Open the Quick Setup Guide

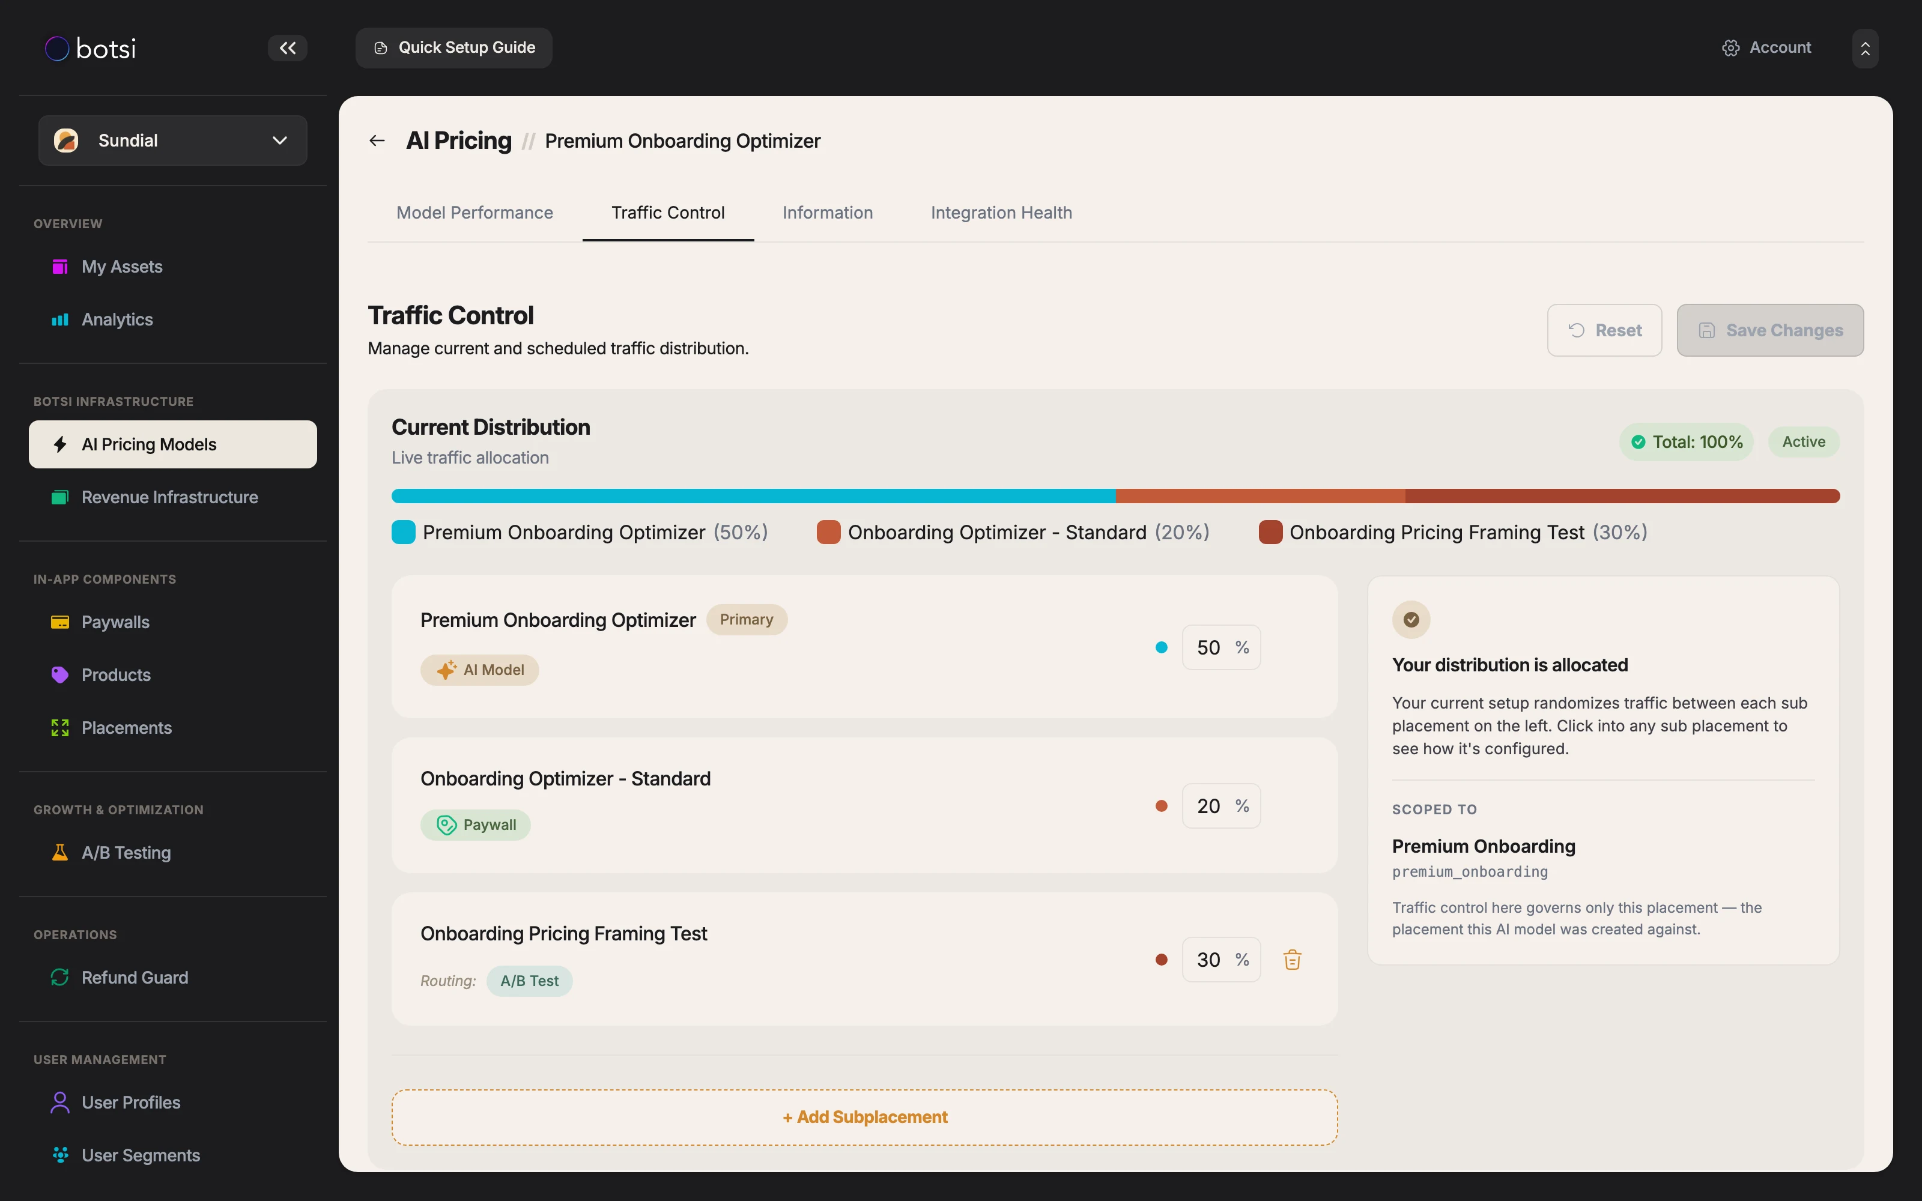tap(453, 47)
